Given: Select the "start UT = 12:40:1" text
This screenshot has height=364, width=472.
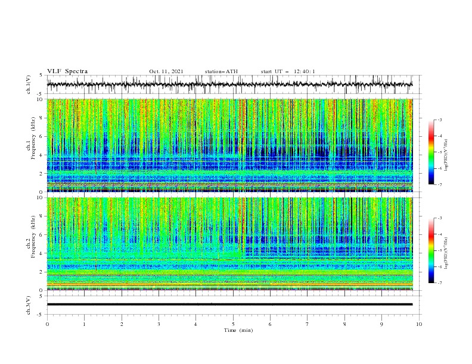Looking at the screenshot, I should coord(288,71).
